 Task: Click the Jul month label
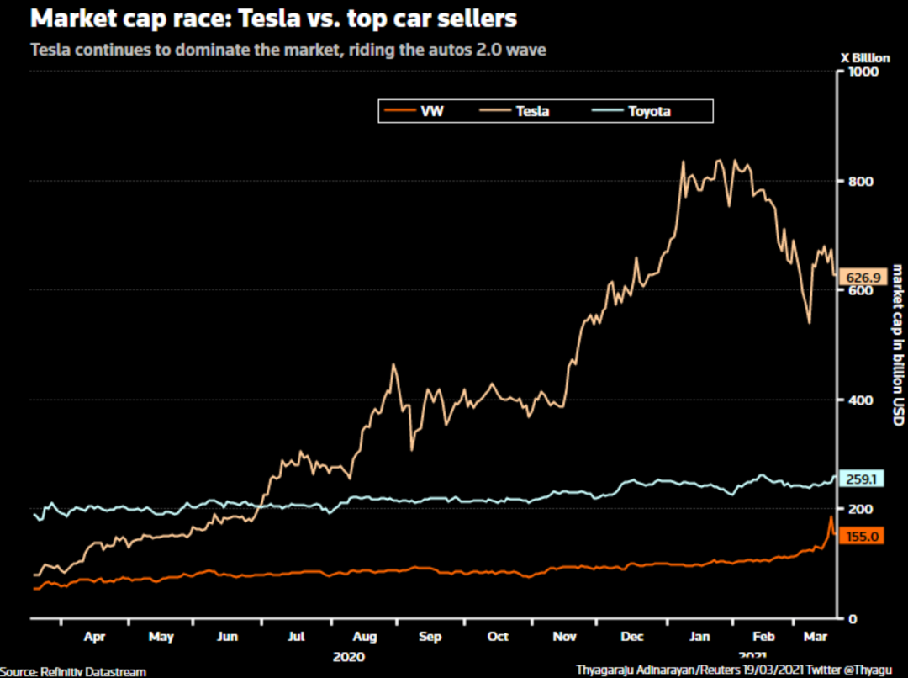(x=296, y=636)
